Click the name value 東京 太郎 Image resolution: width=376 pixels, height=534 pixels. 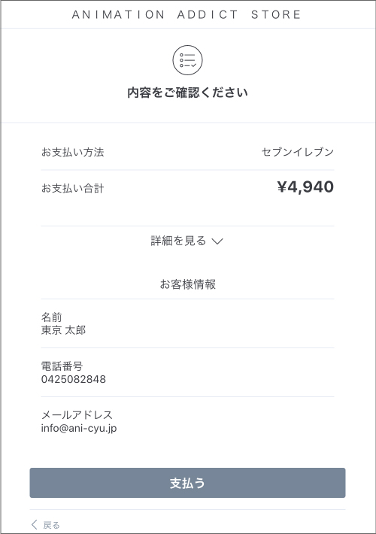point(63,330)
